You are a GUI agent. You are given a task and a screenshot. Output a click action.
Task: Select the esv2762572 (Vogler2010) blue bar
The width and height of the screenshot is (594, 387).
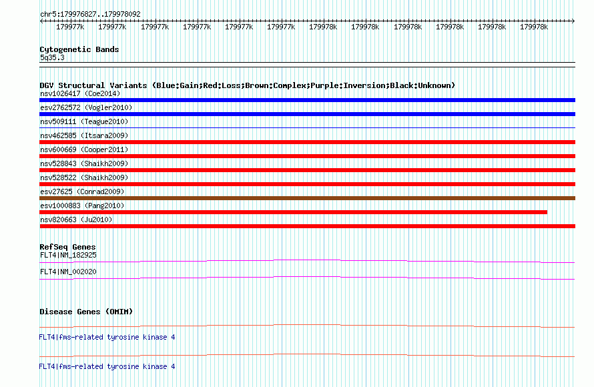pyautogui.click(x=307, y=114)
